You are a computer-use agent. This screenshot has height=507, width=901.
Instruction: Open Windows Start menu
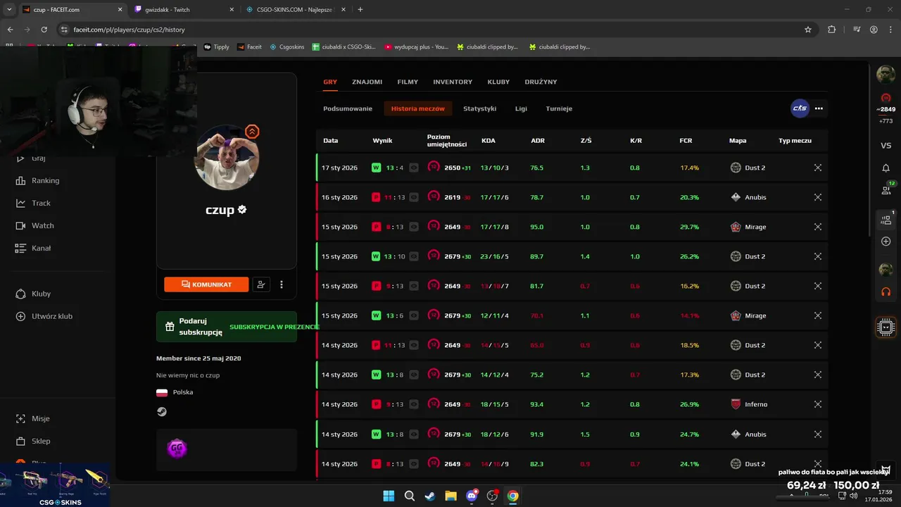(x=389, y=496)
